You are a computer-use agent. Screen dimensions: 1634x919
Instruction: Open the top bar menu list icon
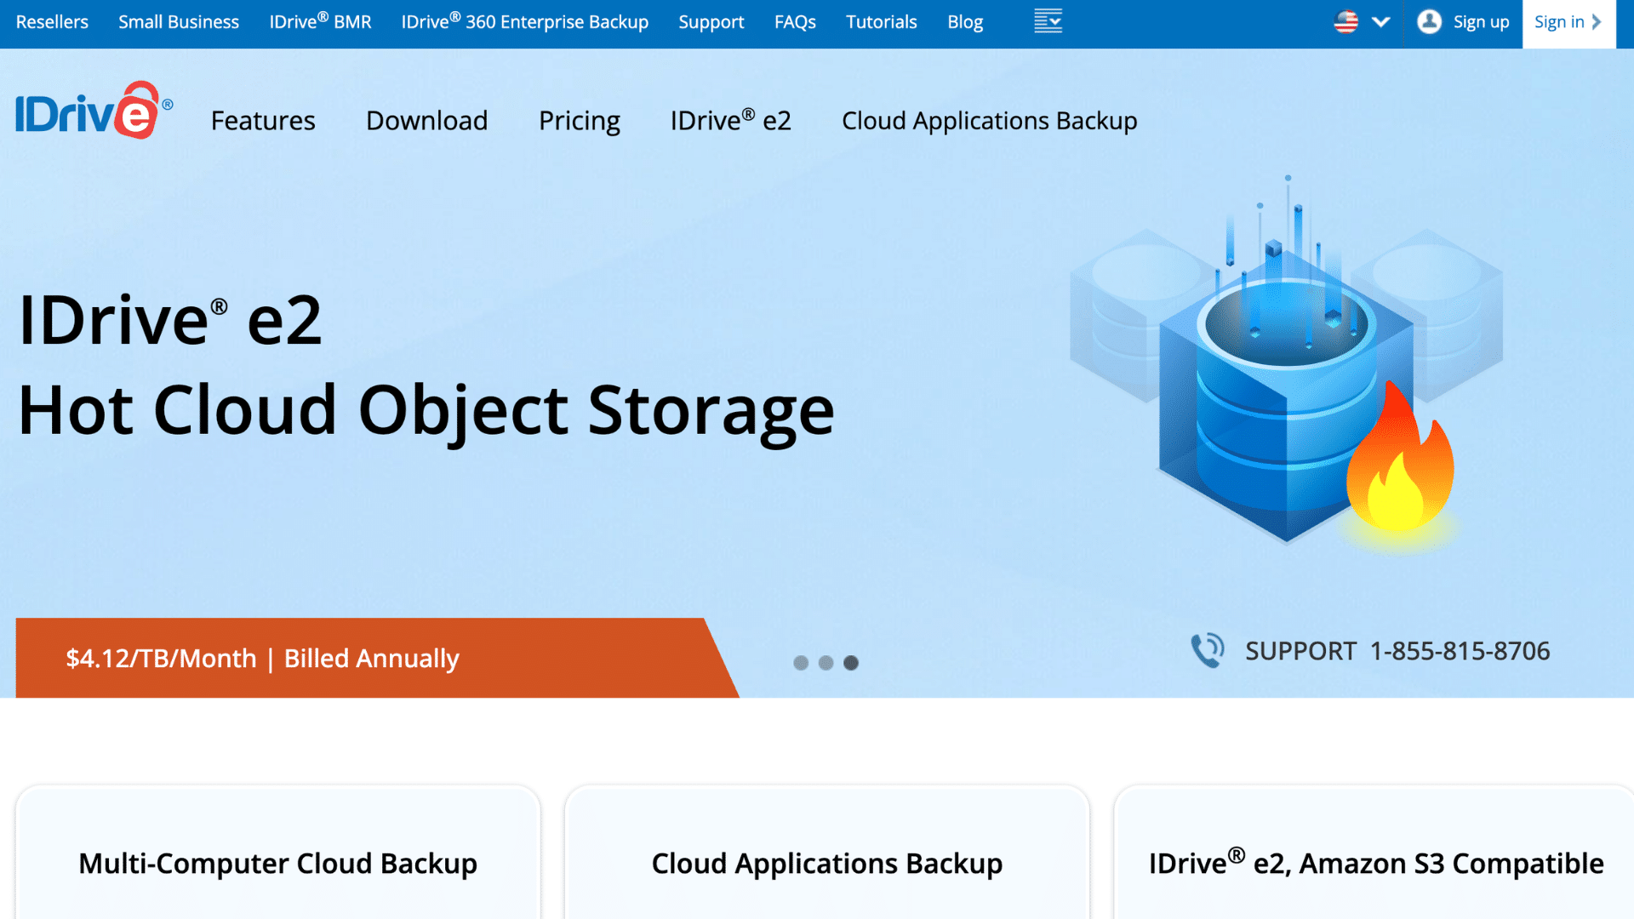click(1048, 21)
